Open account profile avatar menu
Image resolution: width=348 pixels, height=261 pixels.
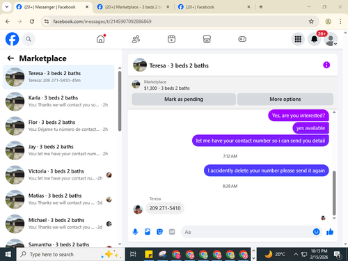coord(331,39)
